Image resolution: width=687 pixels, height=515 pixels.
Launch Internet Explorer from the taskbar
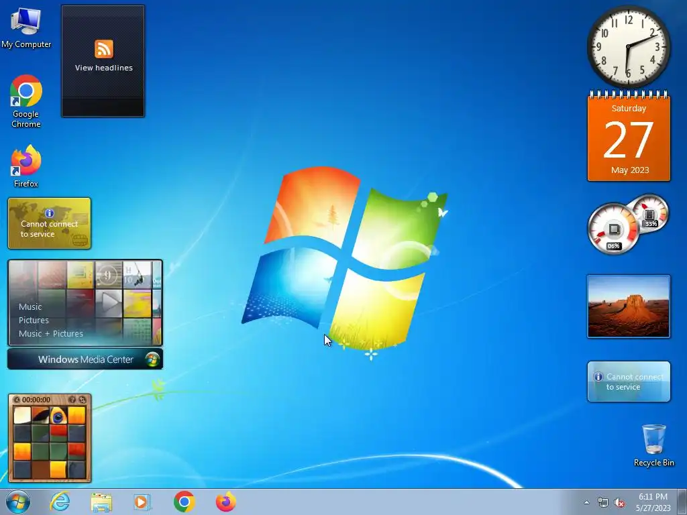pyautogui.click(x=60, y=502)
